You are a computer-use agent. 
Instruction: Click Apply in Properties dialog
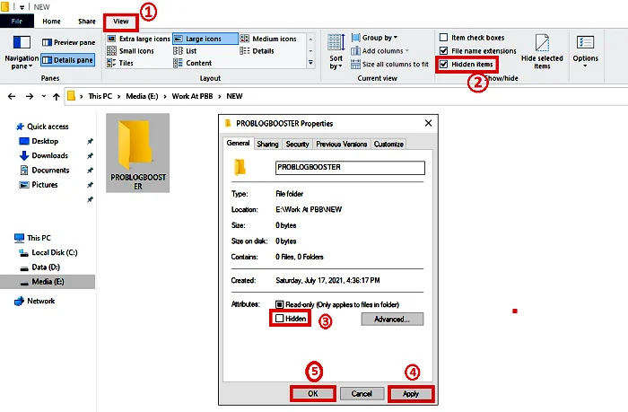[x=411, y=393]
